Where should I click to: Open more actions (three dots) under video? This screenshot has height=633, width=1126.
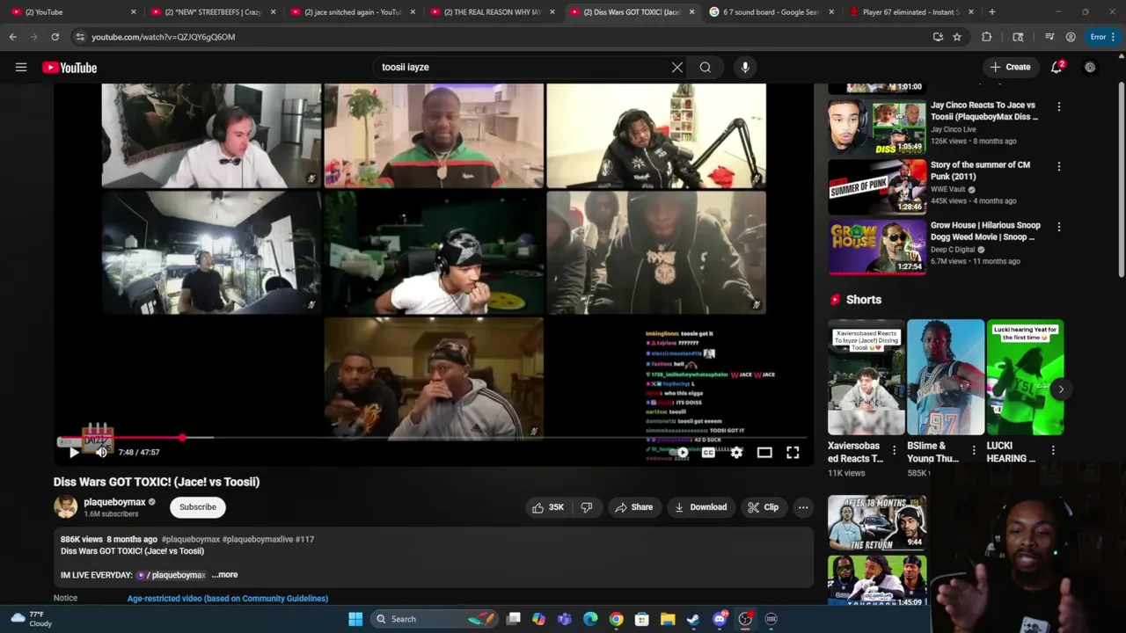[802, 507]
